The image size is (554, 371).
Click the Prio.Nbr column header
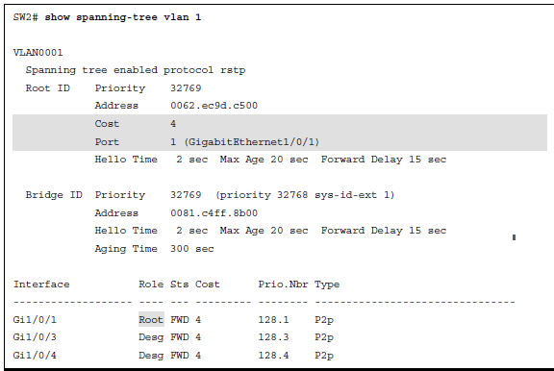pos(283,284)
